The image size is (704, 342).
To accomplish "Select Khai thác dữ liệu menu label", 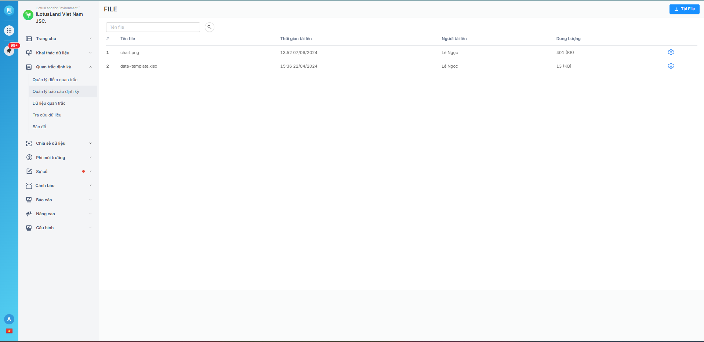I will 52,53.
